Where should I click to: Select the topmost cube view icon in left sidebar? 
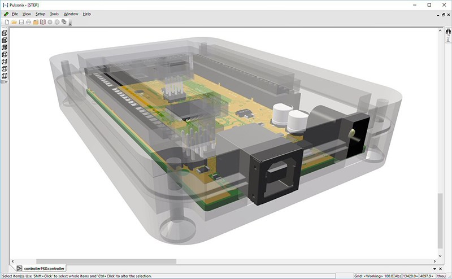(x=5, y=33)
